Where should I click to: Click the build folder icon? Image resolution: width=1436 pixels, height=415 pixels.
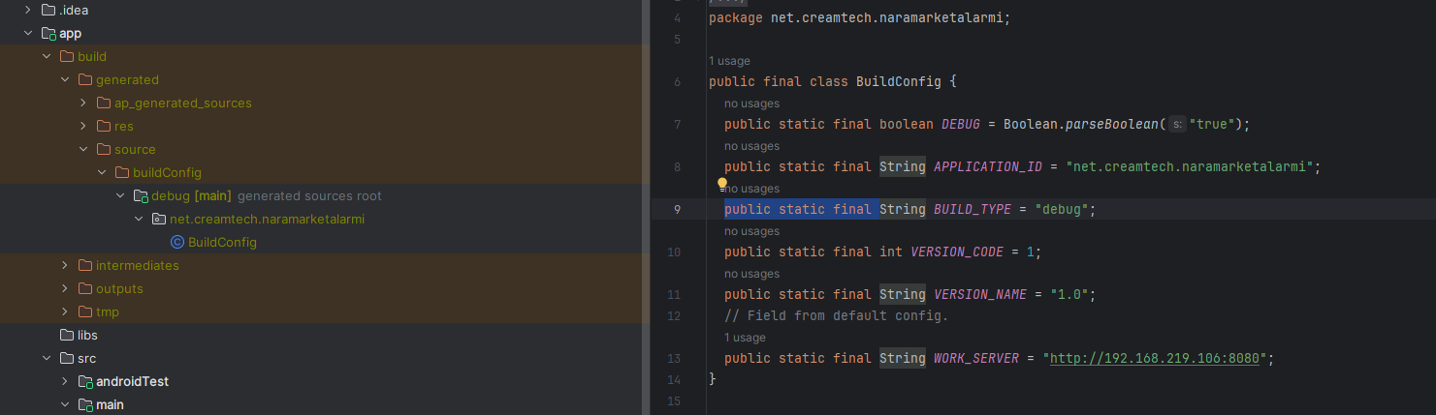tap(67, 56)
